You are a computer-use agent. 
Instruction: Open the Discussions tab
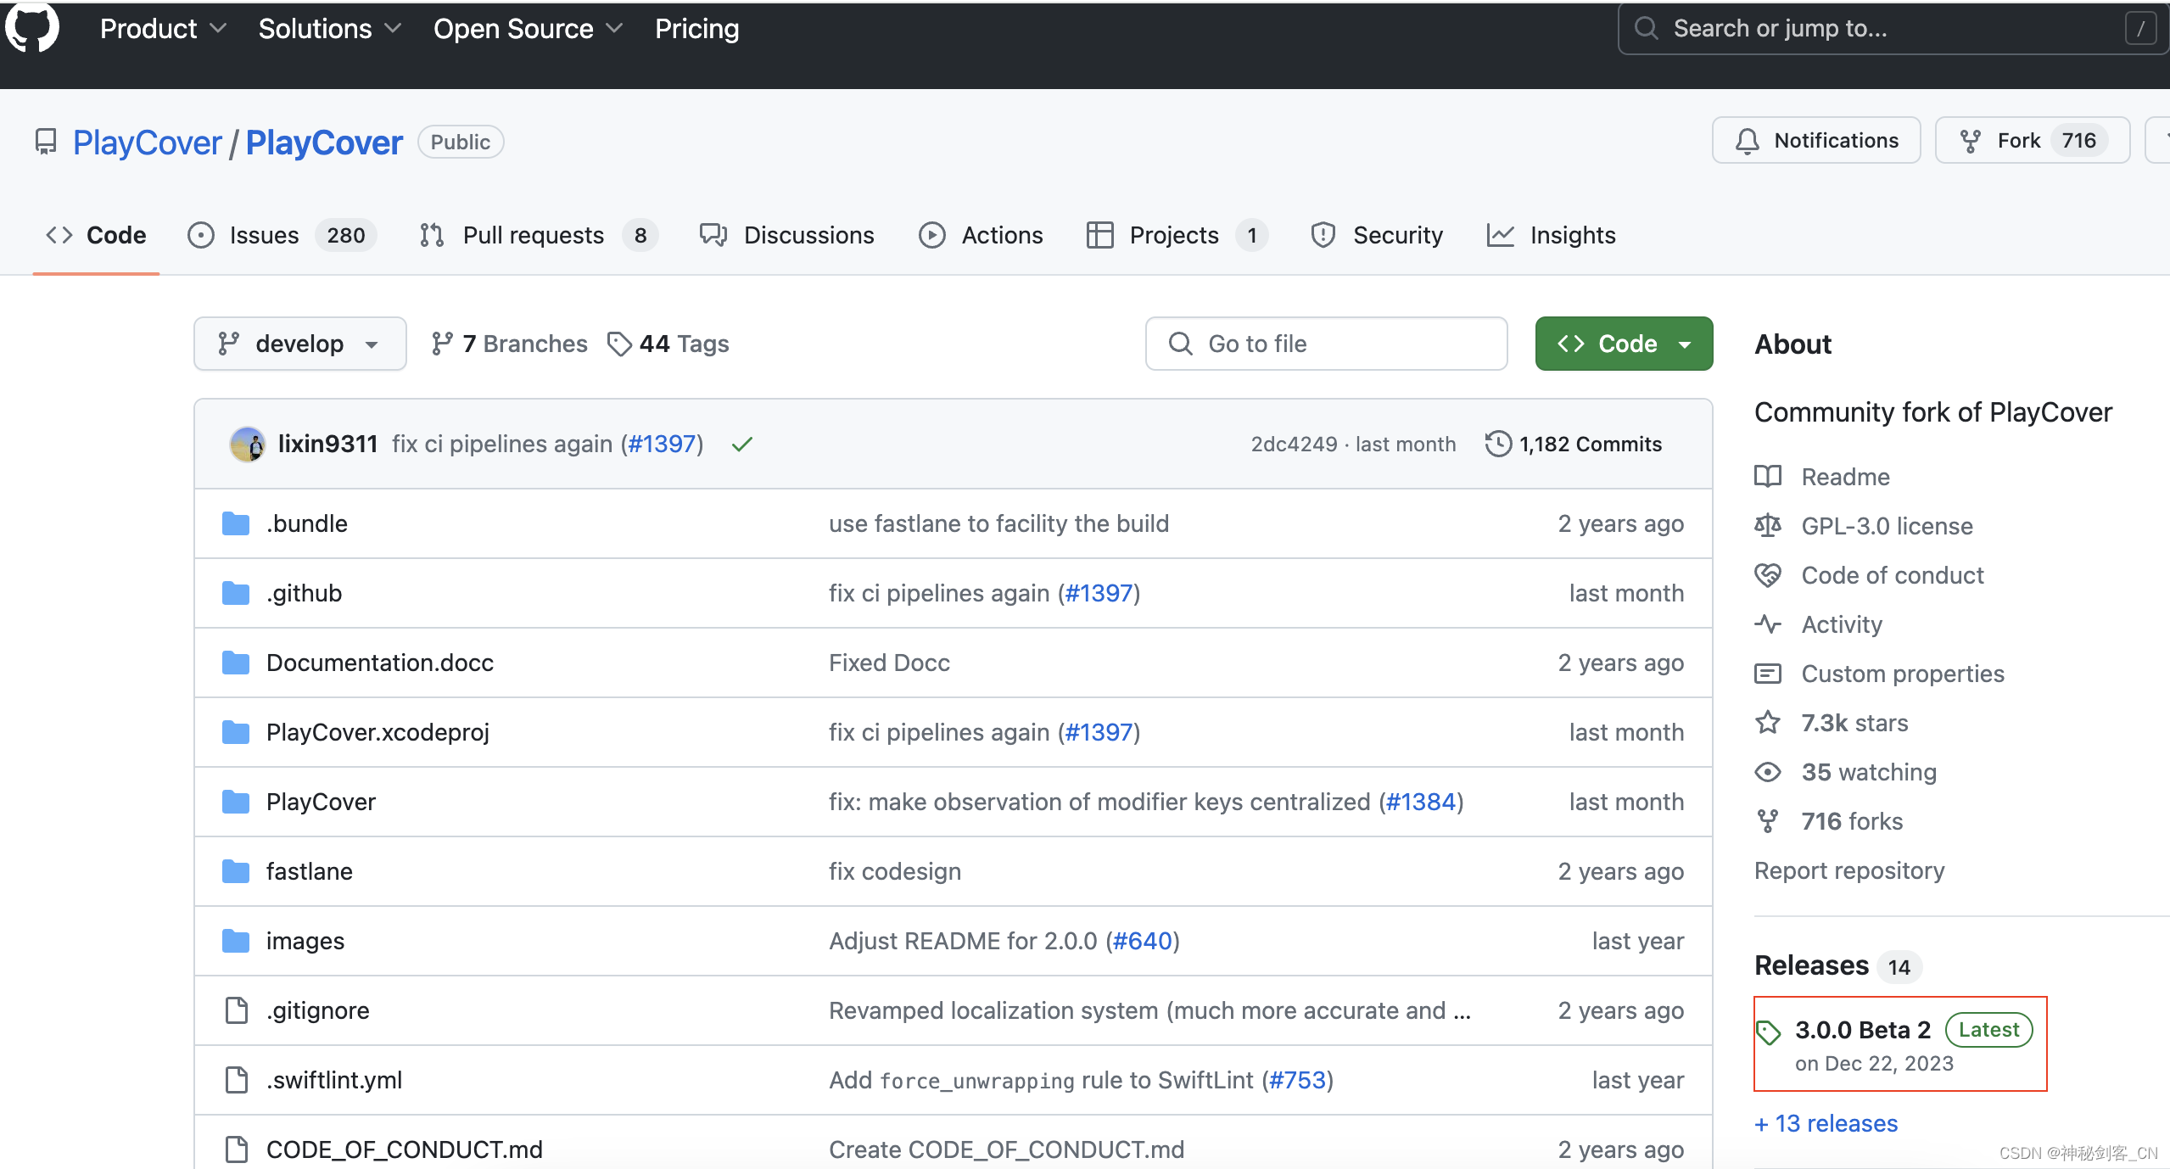786,235
